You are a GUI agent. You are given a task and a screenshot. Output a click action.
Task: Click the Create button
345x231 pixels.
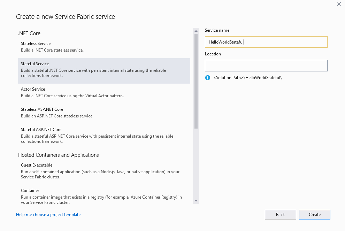[314, 215]
